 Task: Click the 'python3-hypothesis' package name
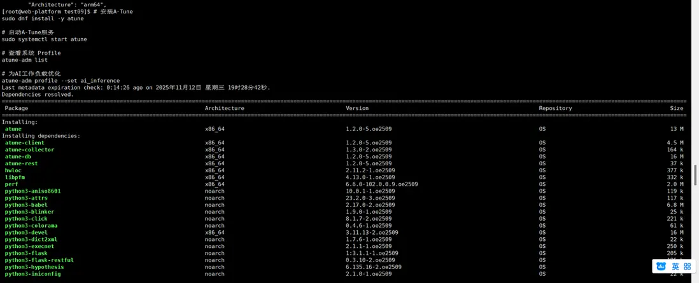tap(34, 267)
